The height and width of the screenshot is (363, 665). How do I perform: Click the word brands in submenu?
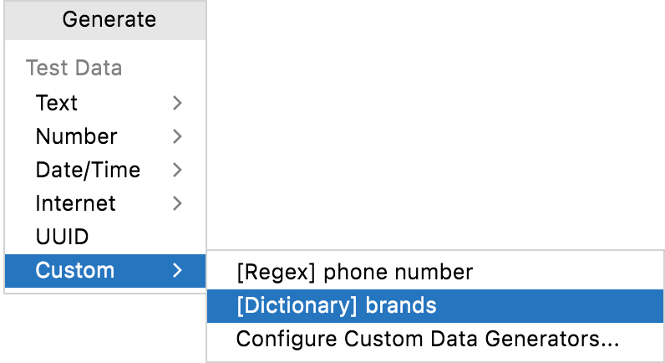click(401, 305)
